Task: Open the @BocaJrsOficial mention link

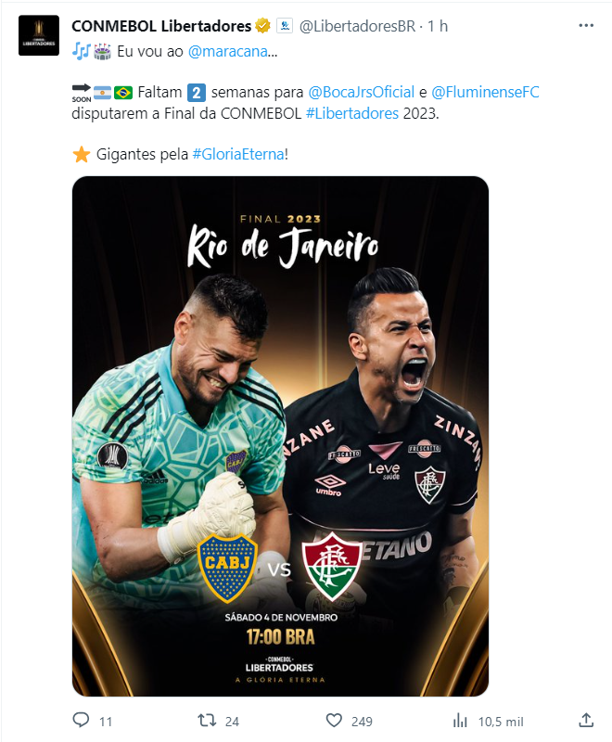Action: [x=361, y=92]
